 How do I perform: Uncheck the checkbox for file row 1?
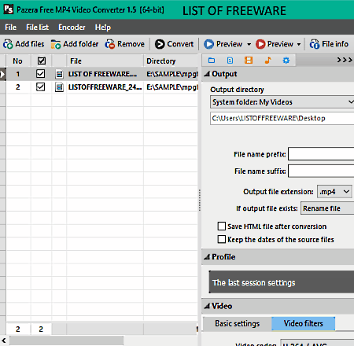40,74
